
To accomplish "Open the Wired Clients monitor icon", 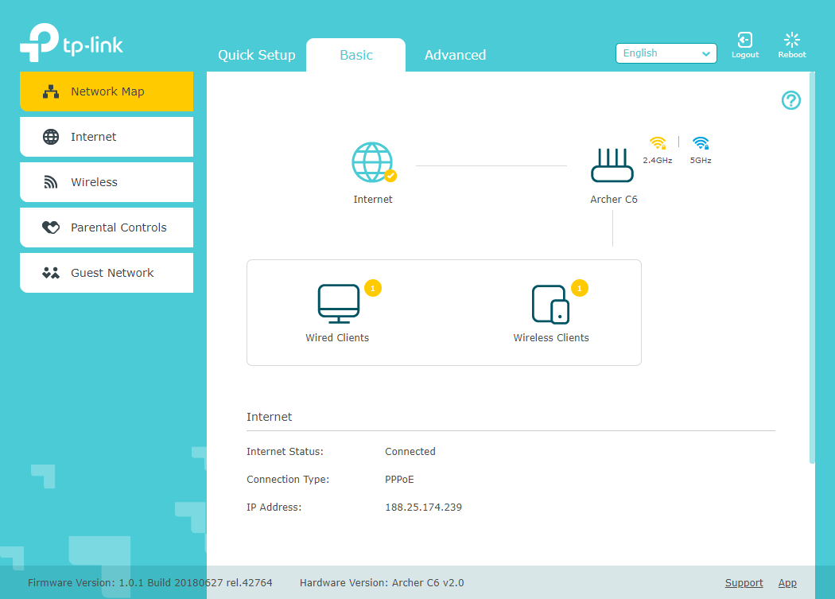I will [339, 304].
